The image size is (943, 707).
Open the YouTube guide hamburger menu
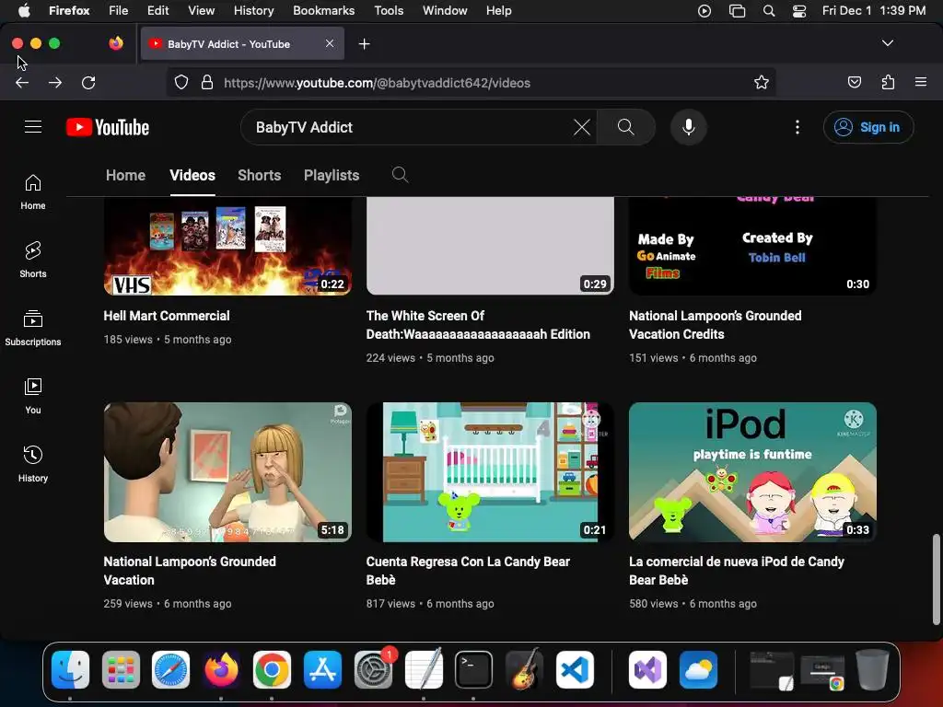(33, 127)
